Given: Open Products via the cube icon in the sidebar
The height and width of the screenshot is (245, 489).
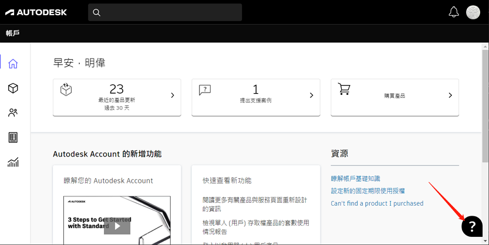Looking at the screenshot, I should point(13,89).
